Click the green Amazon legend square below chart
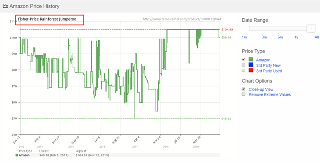Image resolution: width=320 pixels, height=163 pixels. [x=17, y=155]
